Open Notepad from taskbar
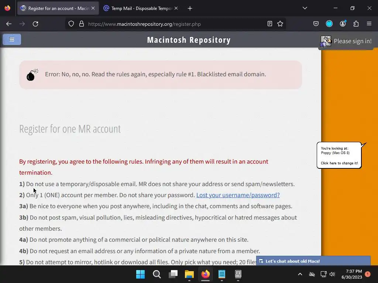This screenshot has width=378, height=283. click(x=222, y=274)
